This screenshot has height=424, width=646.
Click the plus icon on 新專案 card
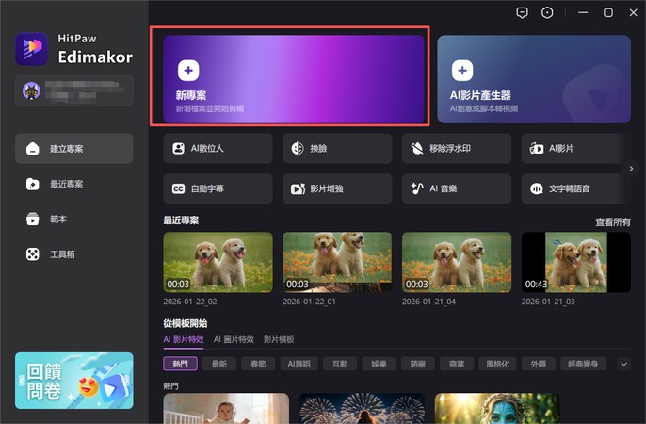[188, 71]
